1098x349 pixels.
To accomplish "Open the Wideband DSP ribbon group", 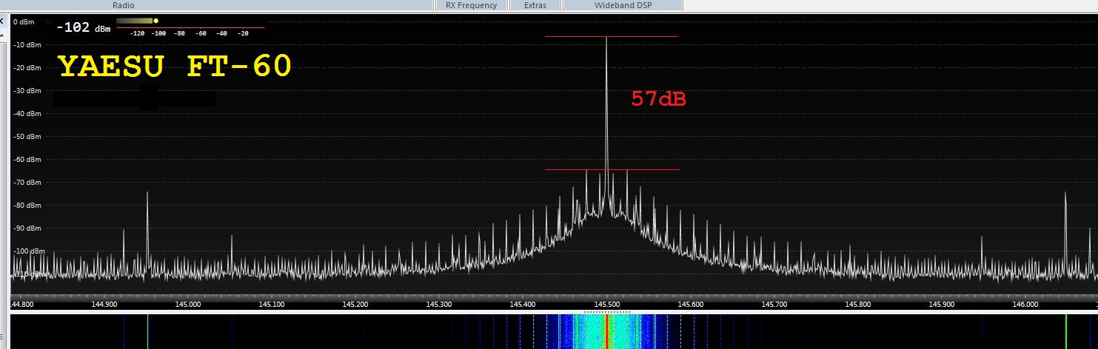I will tap(622, 5).
